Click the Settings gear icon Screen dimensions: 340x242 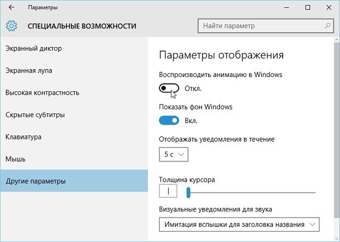click(x=12, y=26)
